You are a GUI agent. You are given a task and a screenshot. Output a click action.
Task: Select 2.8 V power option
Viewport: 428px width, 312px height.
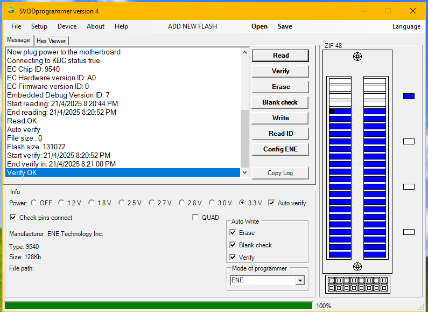181,203
